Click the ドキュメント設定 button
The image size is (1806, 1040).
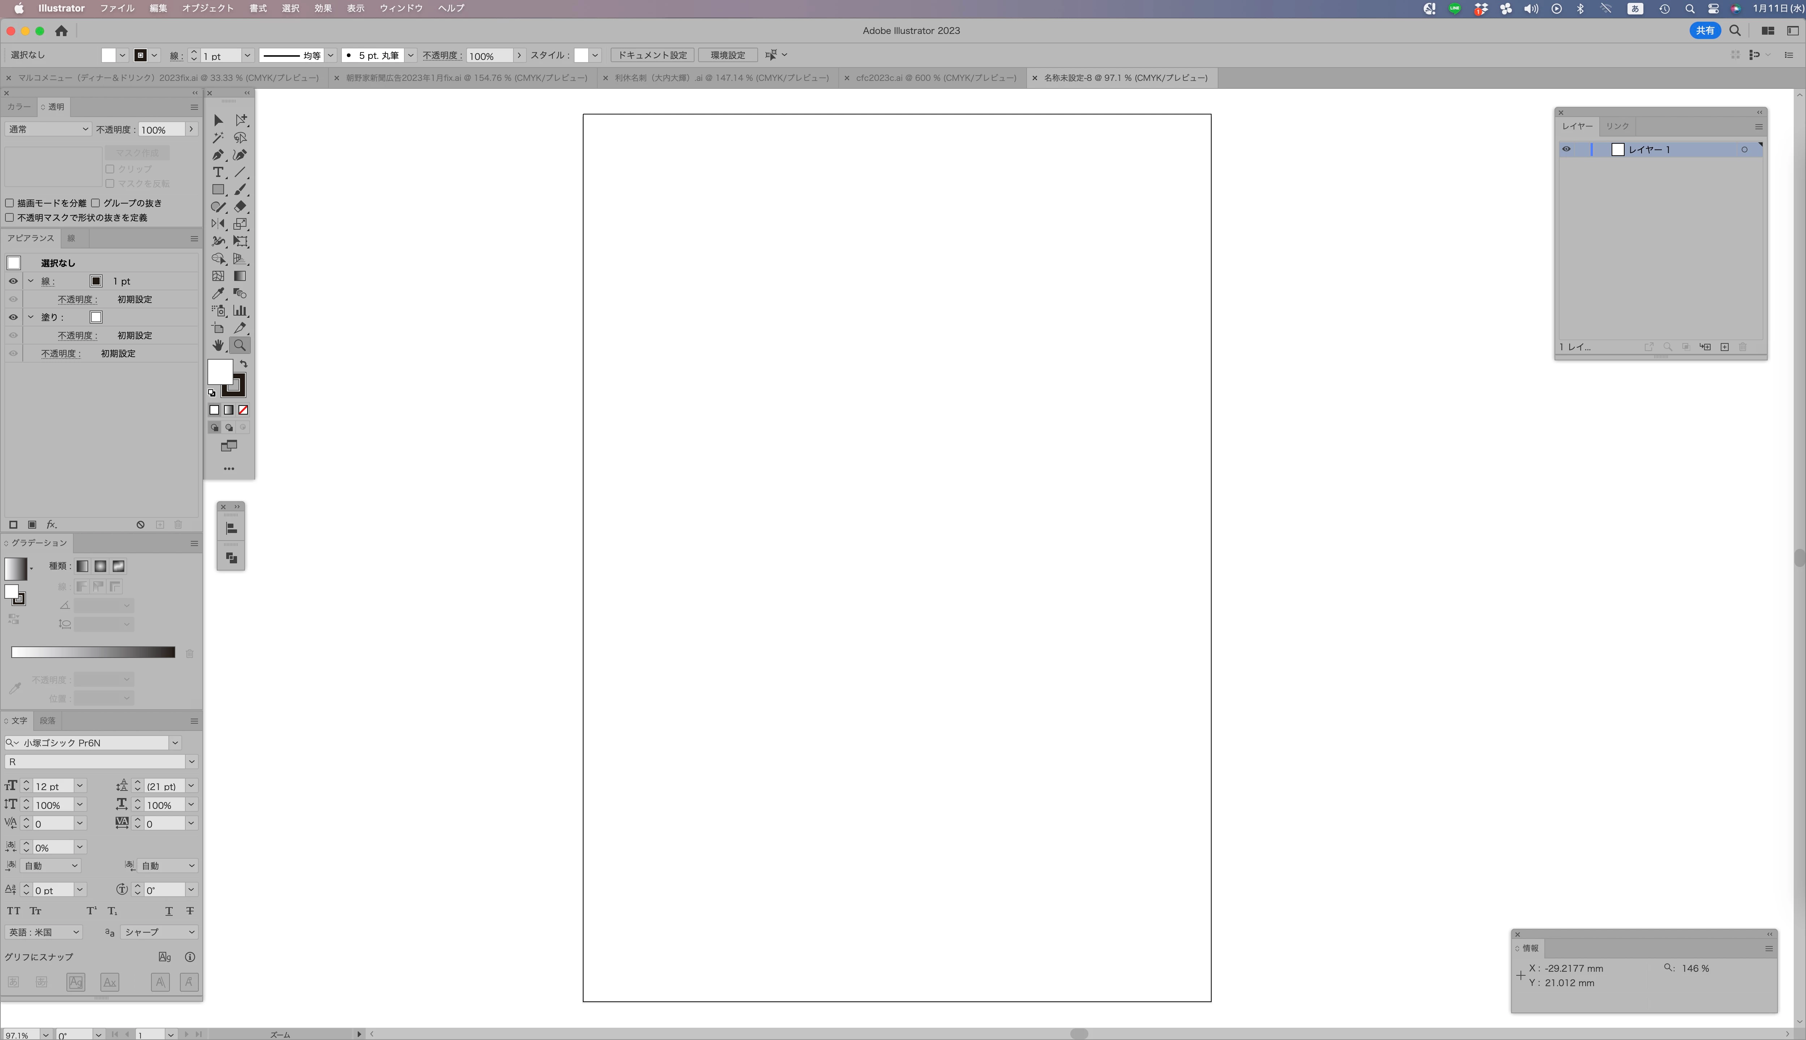click(652, 55)
